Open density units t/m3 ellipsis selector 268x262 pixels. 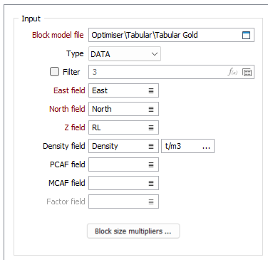(206, 147)
